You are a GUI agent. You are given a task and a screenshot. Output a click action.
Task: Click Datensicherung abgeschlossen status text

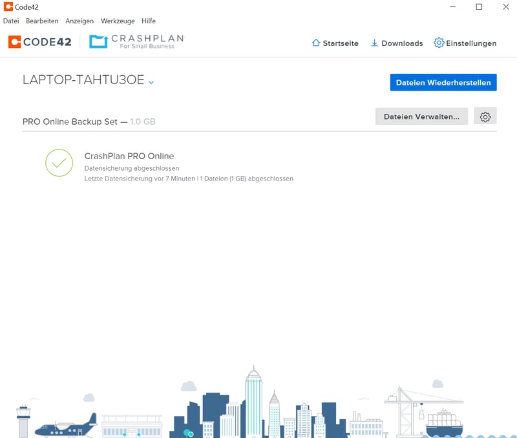click(132, 168)
